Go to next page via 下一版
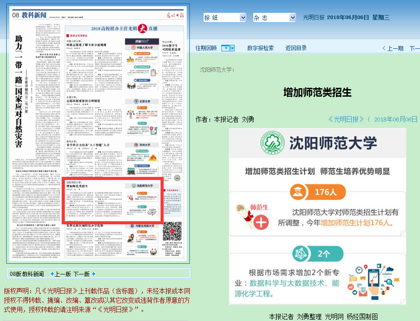This screenshot has width=420, height=321. point(81,274)
